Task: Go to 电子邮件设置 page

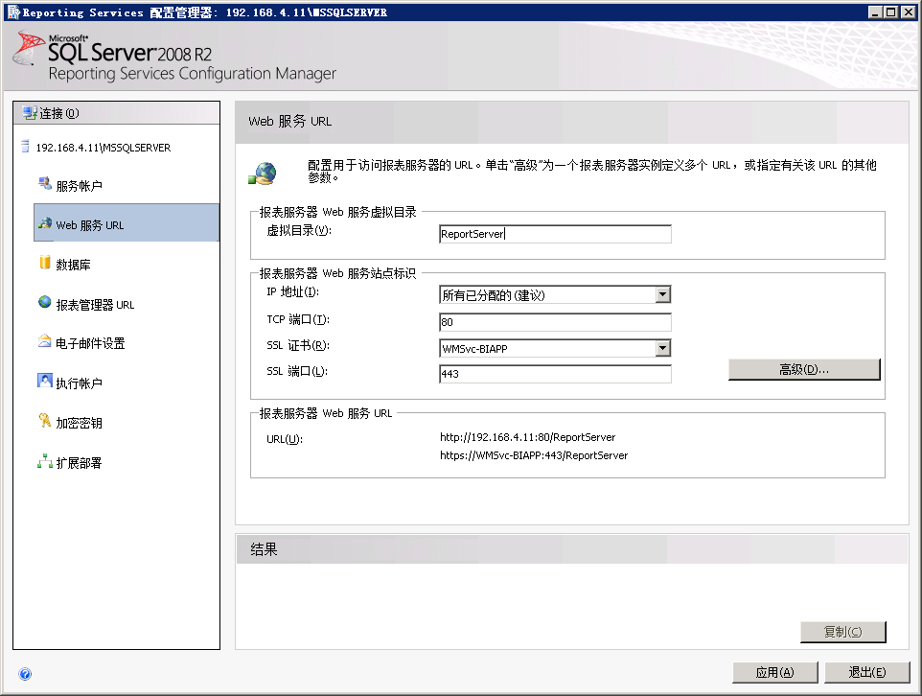Action: [x=90, y=343]
